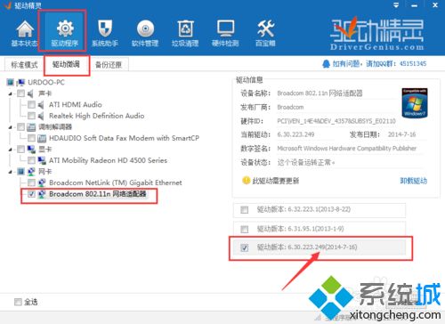
Task: Check driver version 6.31.95.1 checkbox
Action: coord(244,229)
